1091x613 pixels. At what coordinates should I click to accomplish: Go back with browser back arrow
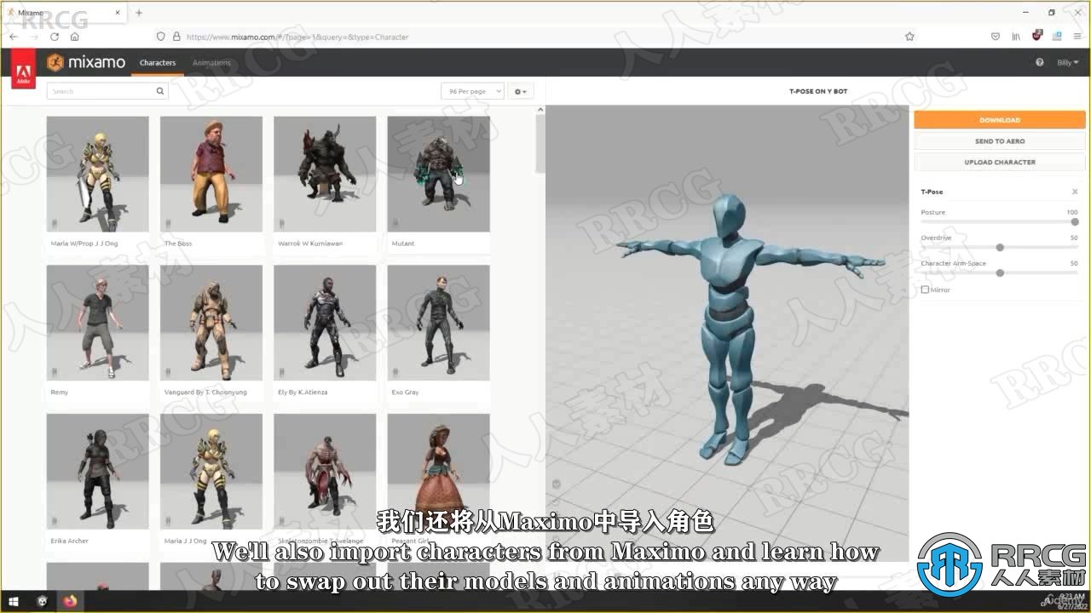14,37
